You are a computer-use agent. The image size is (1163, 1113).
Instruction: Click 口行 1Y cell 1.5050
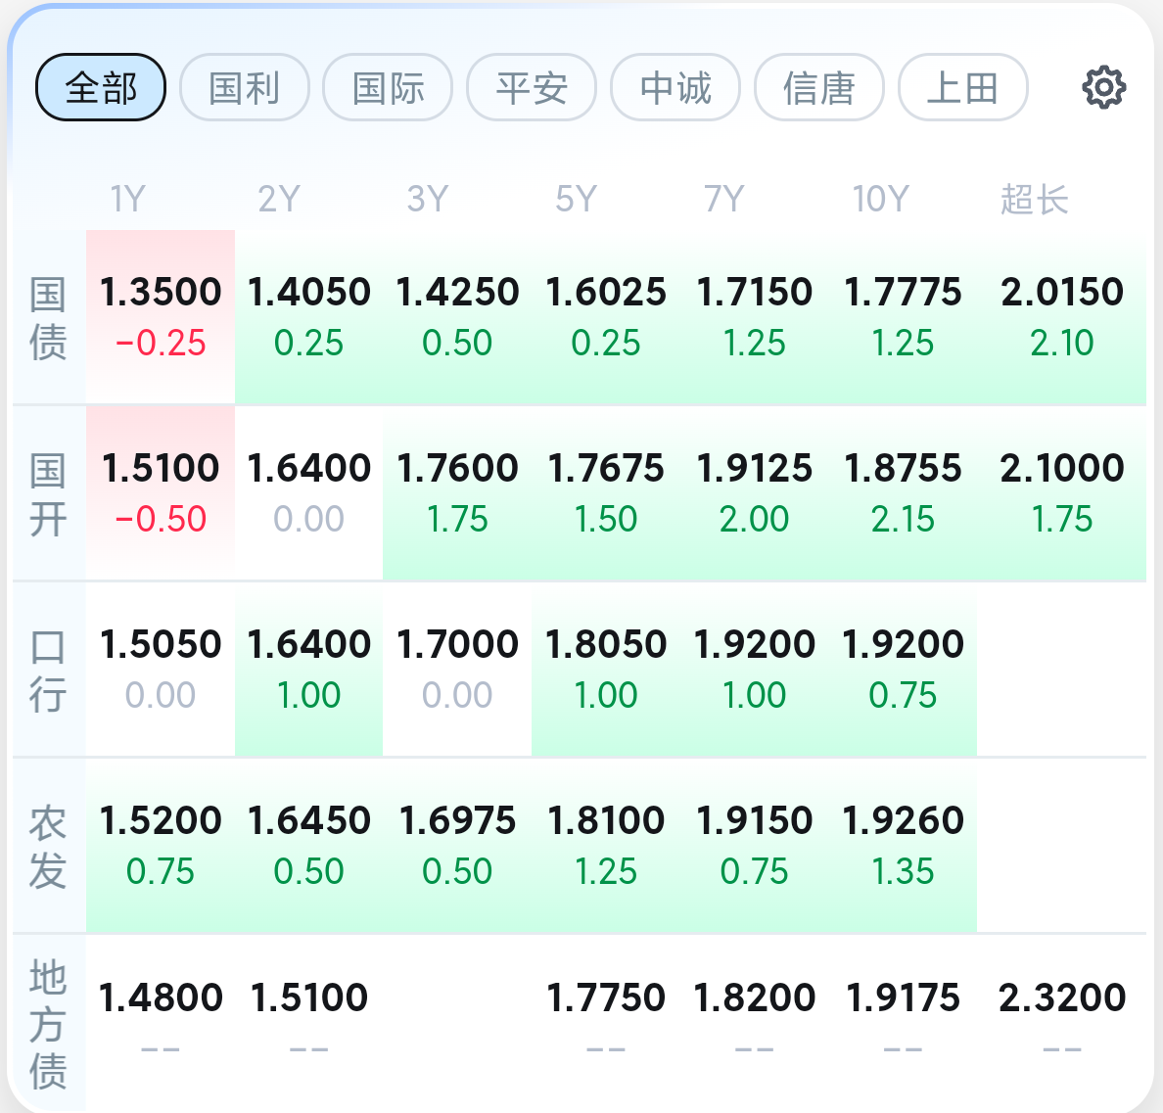[x=161, y=670]
